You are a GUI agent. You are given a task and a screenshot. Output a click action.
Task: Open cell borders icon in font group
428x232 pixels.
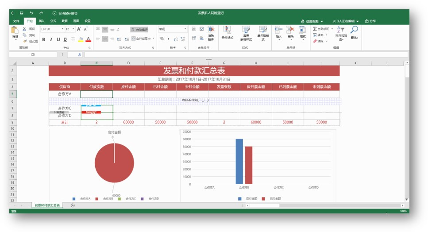tap(73, 39)
